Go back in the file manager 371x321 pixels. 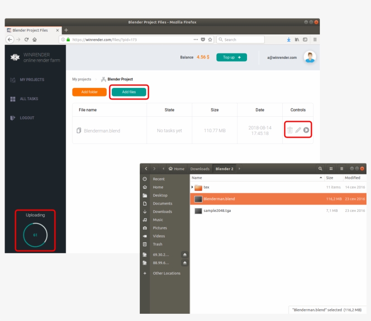click(x=146, y=168)
